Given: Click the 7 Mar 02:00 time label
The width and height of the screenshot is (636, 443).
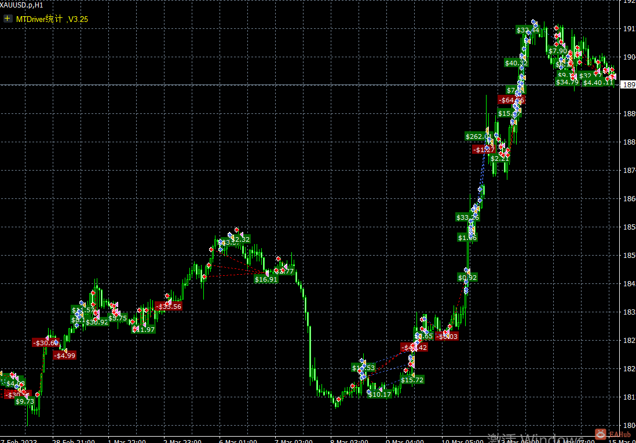Looking at the screenshot, I should pos(294,441).
